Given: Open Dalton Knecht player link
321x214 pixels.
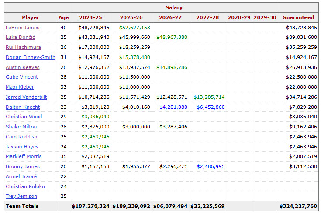Looking at the screenshot, I should point(23,107).
